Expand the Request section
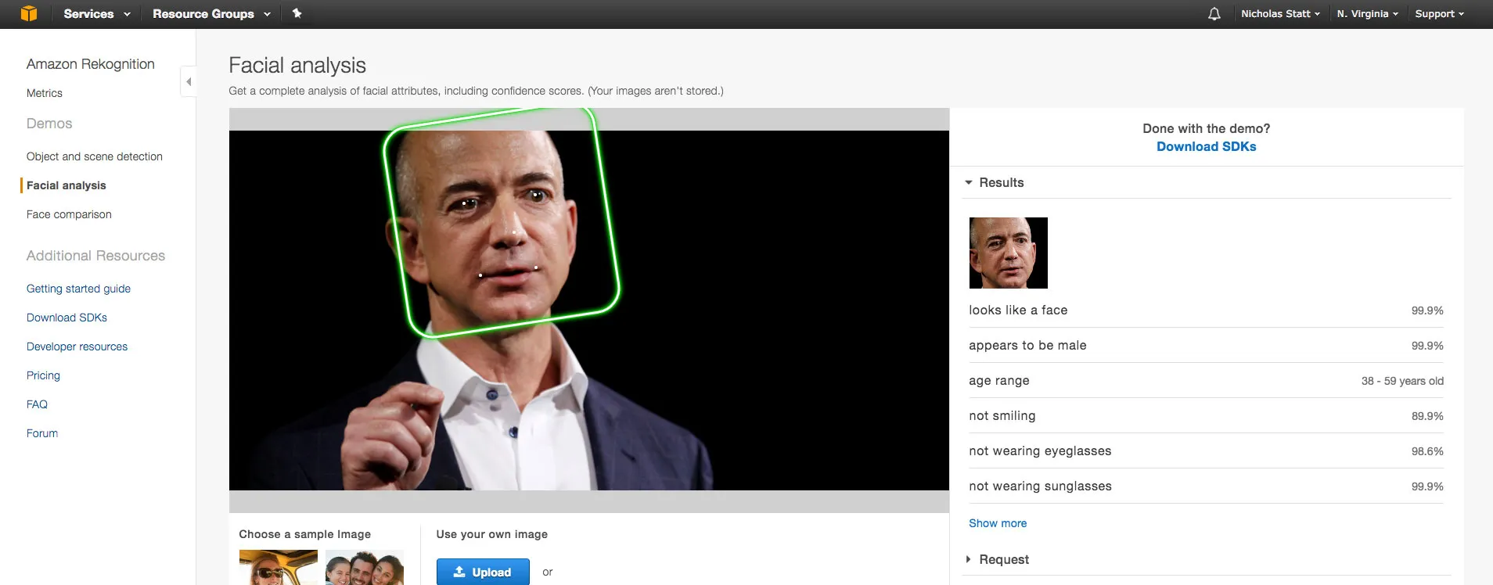 pos(997,559)
